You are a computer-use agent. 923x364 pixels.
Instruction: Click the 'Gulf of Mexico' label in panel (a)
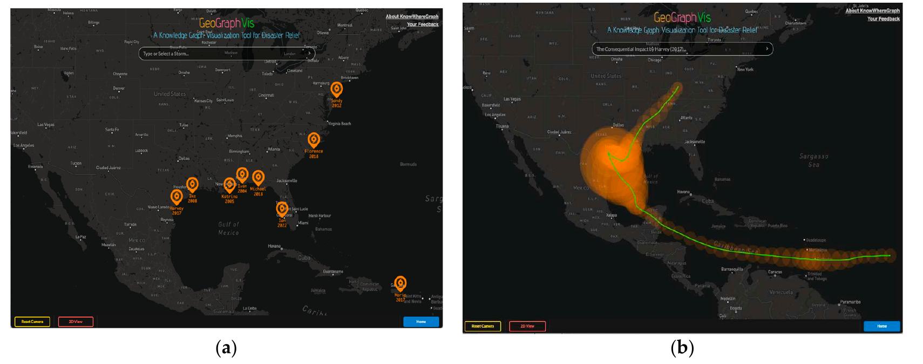228,228
